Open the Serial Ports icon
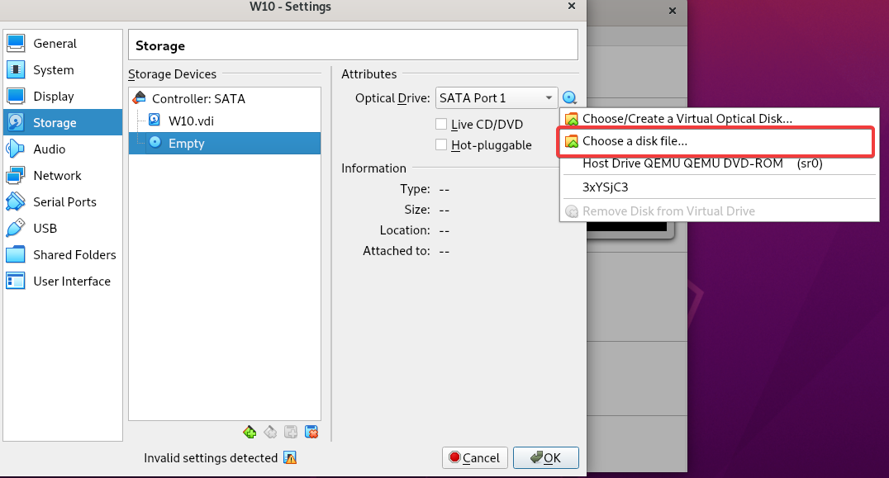 coord(16,201)
